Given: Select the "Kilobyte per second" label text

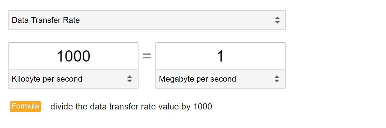Looking at the screenshot, I should (x=47, y=79).
